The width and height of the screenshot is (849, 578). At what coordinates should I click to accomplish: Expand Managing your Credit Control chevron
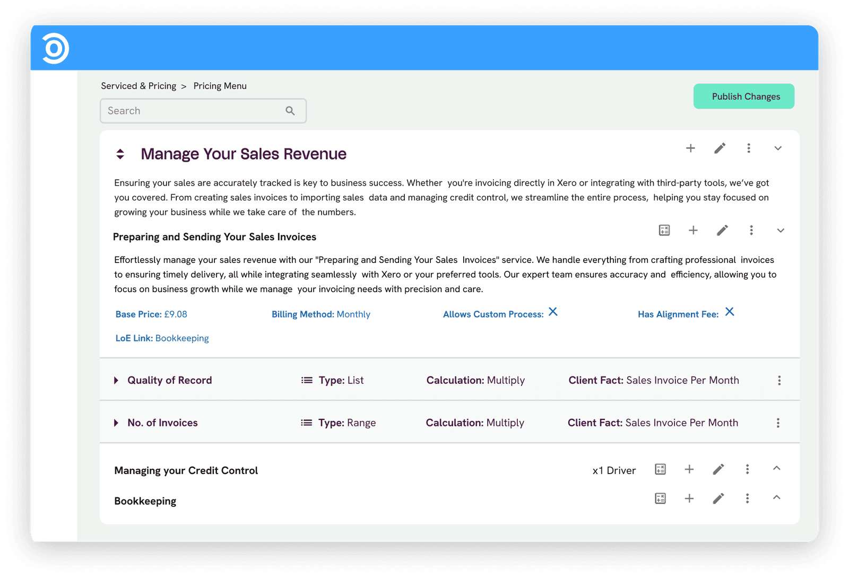click(x=777, y=468)
